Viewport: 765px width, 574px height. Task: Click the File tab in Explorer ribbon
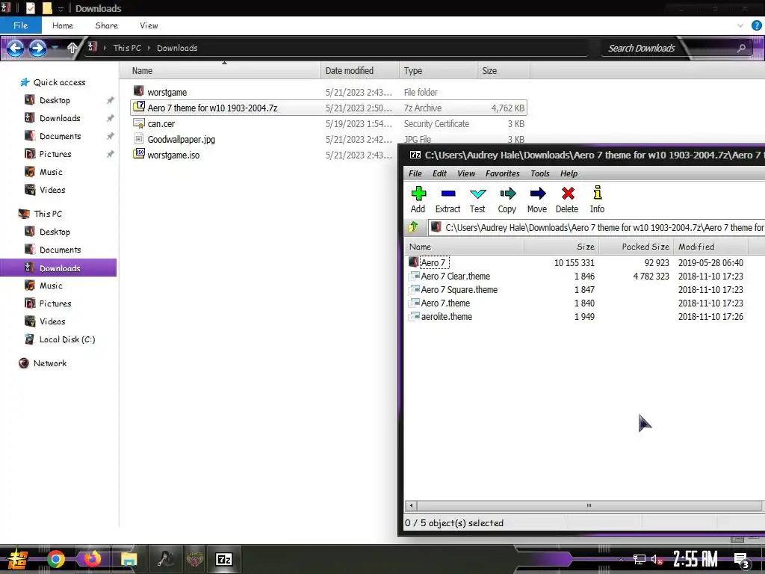pyautogui.click(x=20, y=25)
